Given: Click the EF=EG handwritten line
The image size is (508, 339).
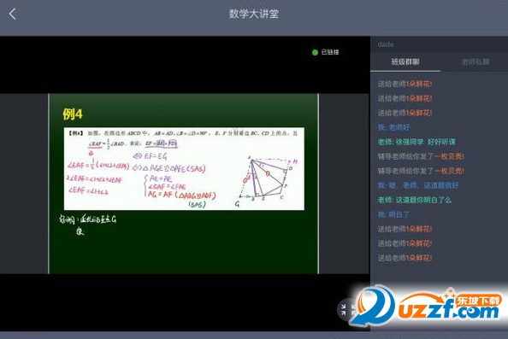Looking at the screenshot, I should tap(151, 156).
